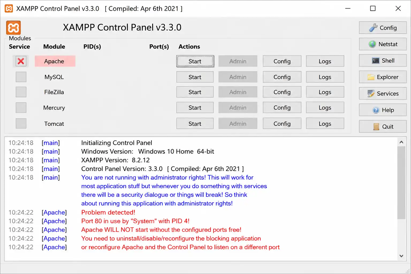Click the Admin button for Apache
411x274 pixels.
[x=238, y=61]
